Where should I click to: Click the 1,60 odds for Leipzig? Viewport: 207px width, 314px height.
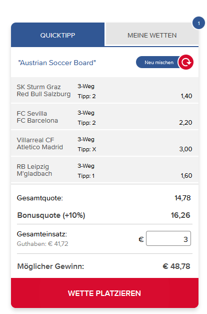pos(186,176)
